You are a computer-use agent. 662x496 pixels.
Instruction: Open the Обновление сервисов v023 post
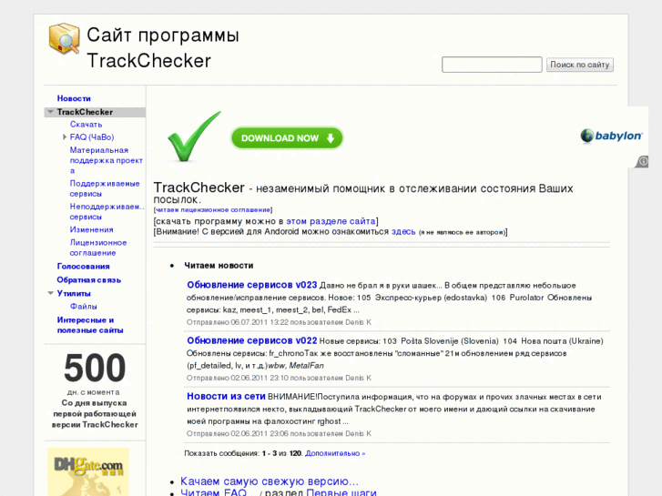pyautogui.click(x=252, y=285)
